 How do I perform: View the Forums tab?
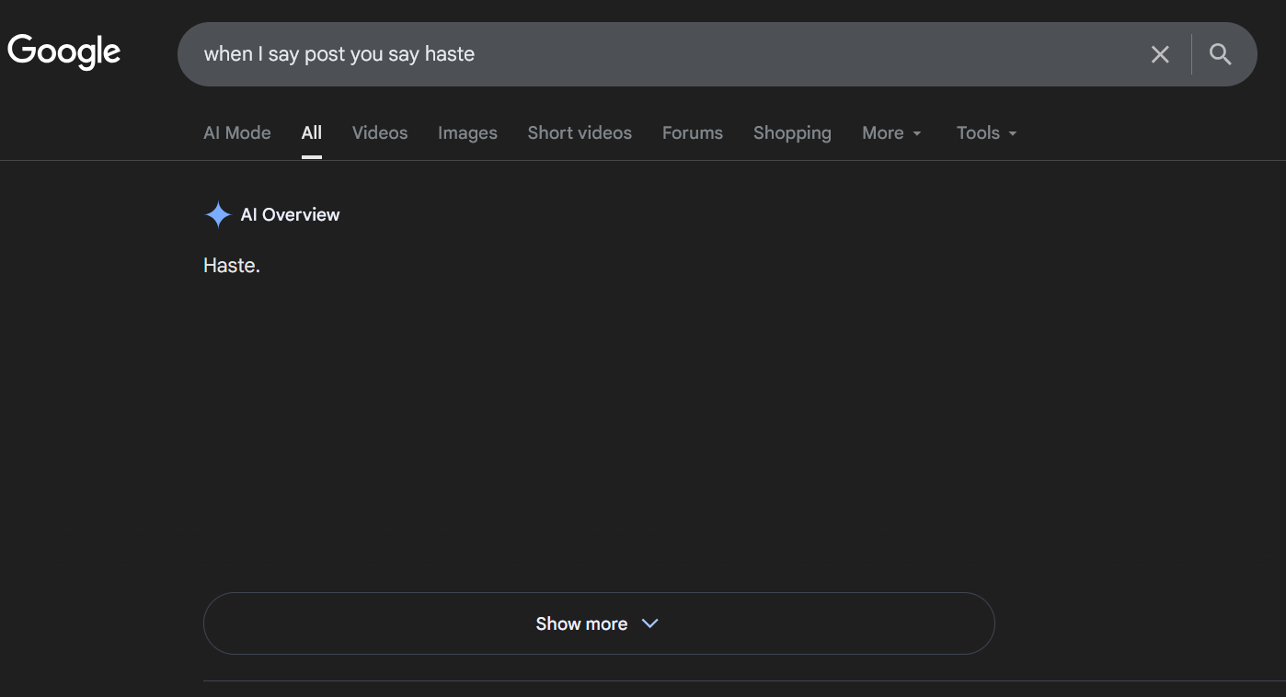coord(693,133)
